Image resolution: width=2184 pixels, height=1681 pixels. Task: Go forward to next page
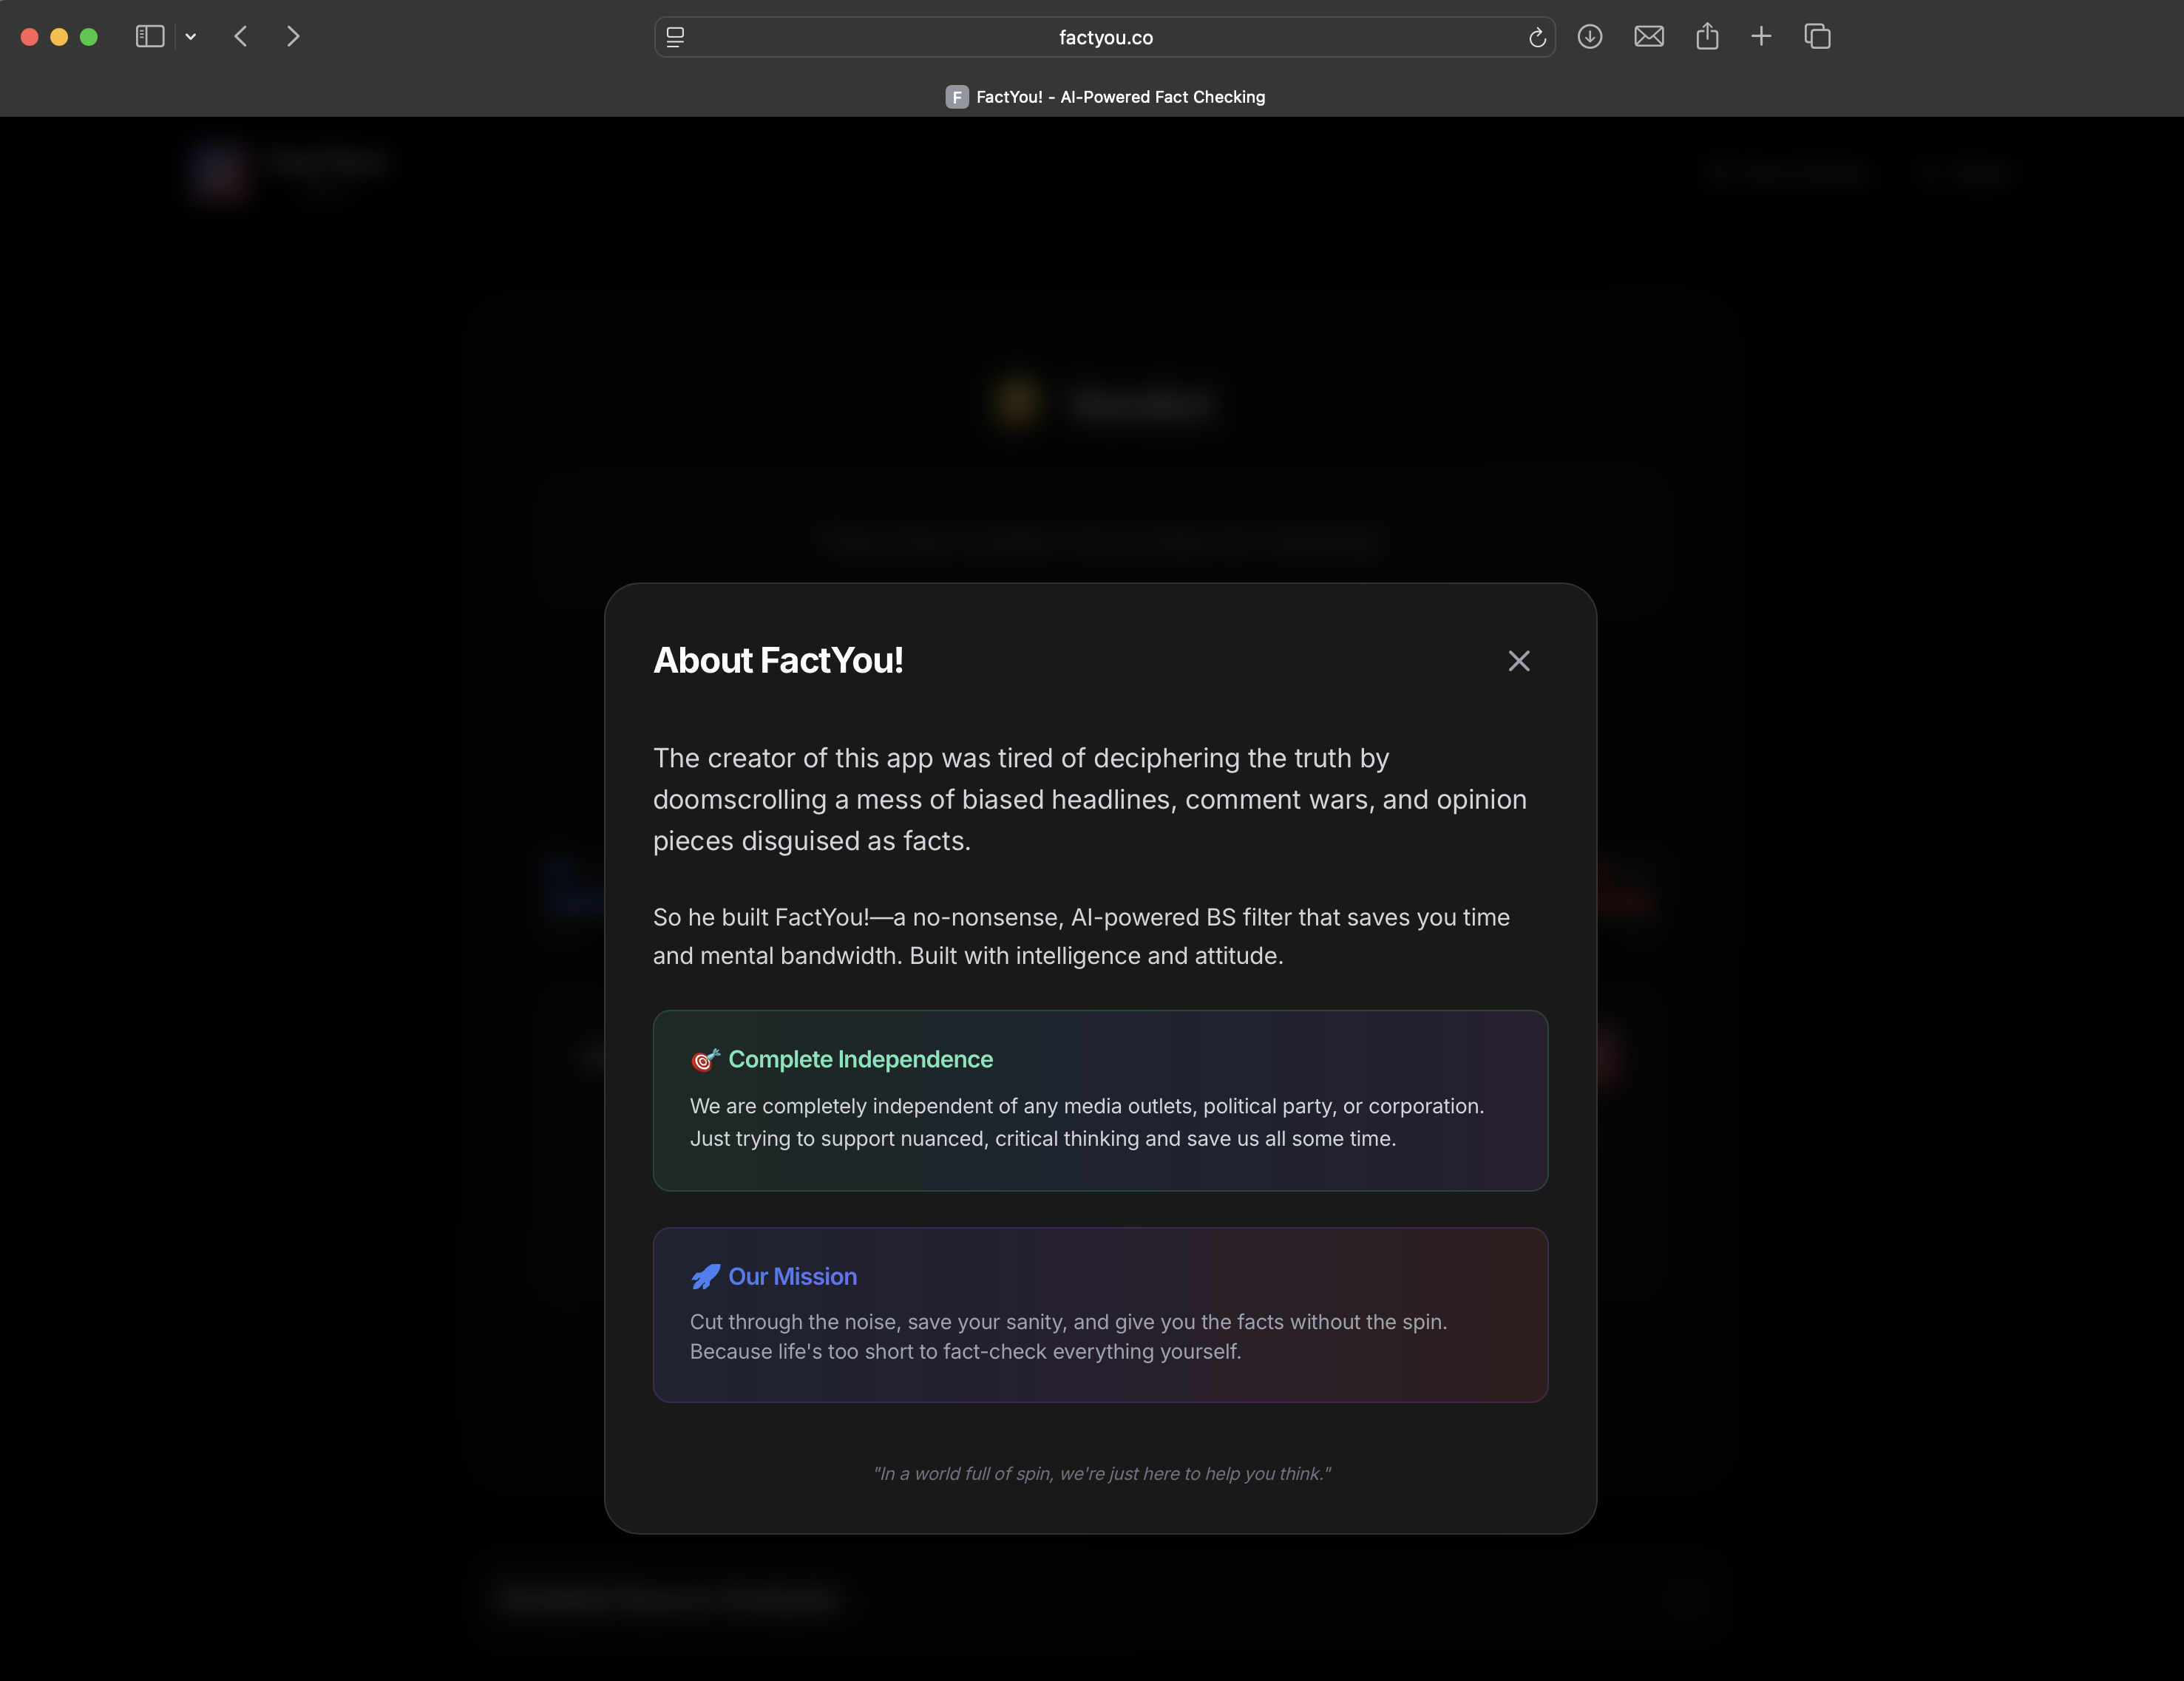click(x=293, y=37)
